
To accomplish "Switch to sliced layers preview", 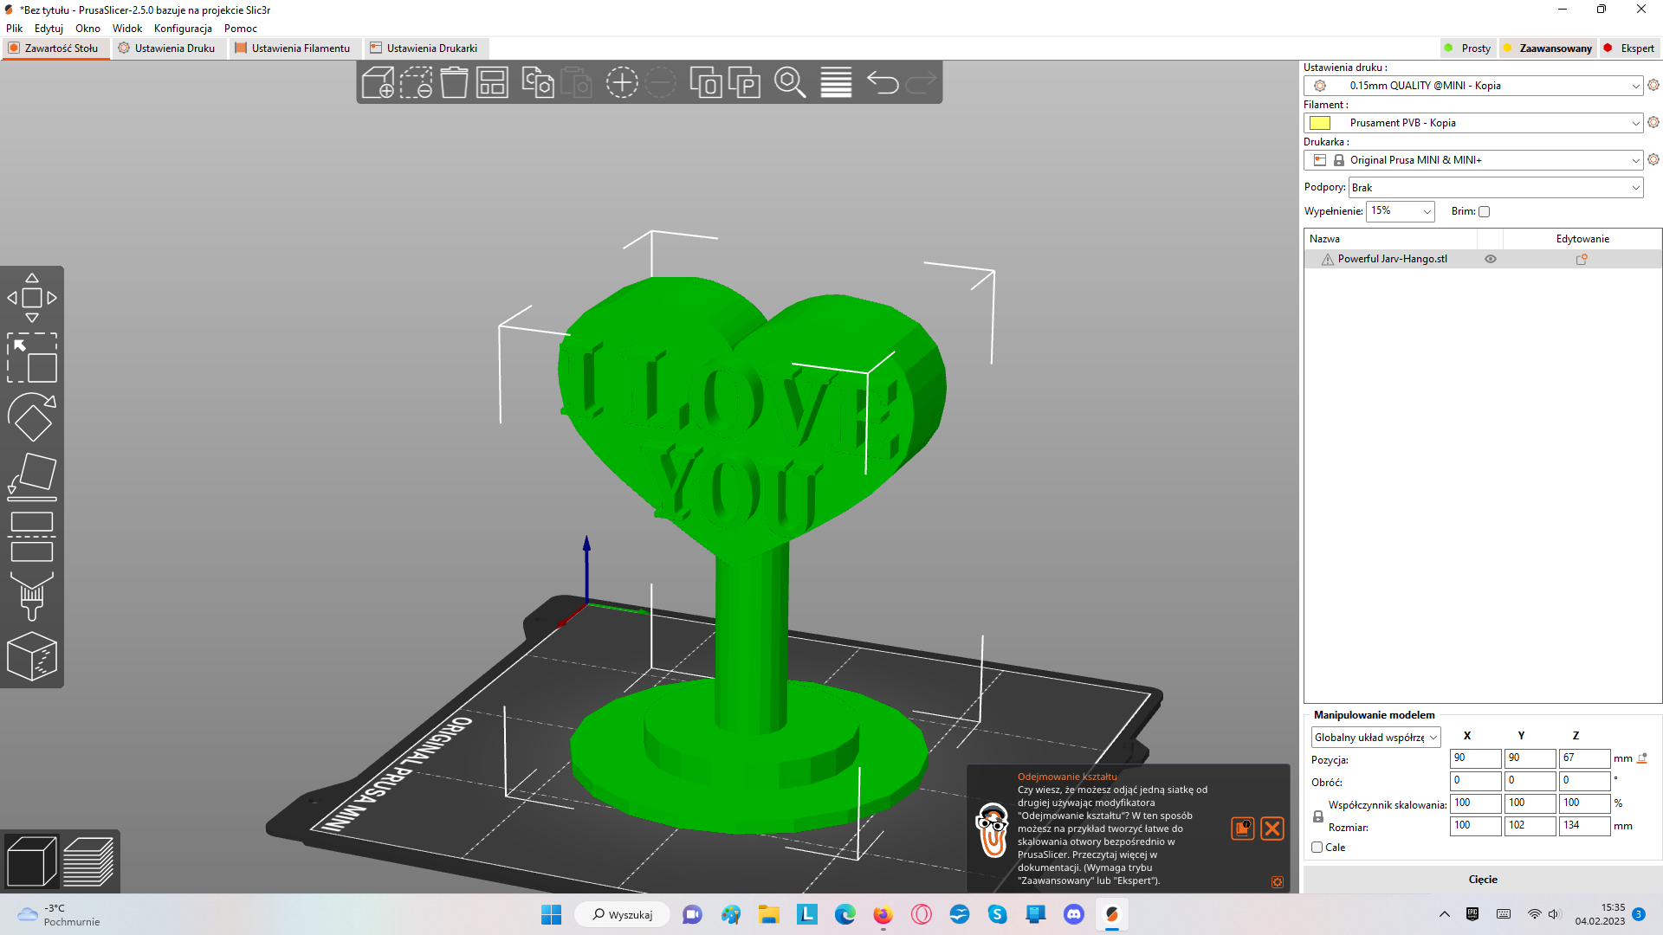I will pyautogui.click(x=88, y=861).
